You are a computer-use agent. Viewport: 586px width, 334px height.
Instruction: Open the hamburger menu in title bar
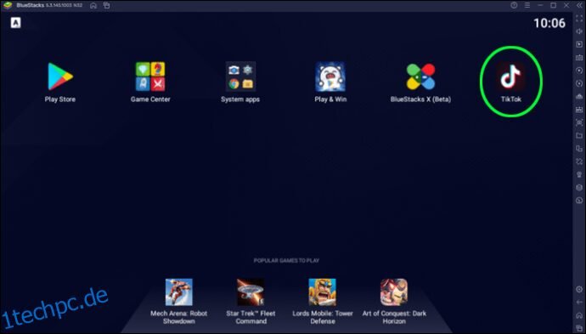click(x=527, y=5)
